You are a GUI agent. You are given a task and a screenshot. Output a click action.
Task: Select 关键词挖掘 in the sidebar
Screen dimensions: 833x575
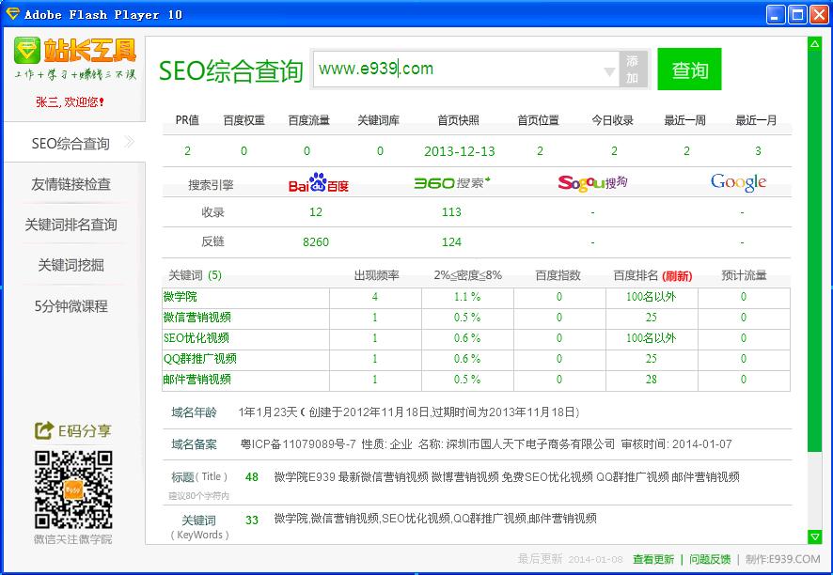pos(71,265)
